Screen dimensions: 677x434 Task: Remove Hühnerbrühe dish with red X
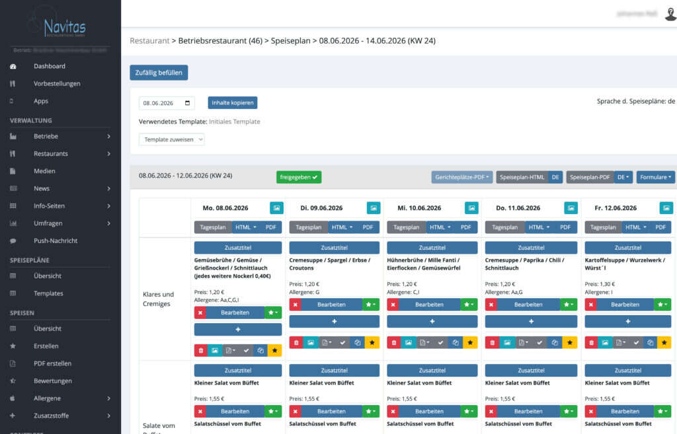point(393,305)
